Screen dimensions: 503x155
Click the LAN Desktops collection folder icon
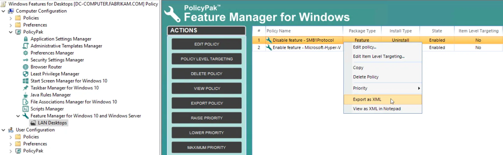[33, 123]
